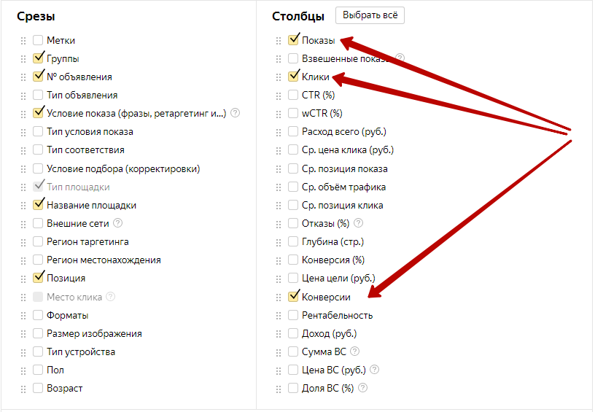The height and width of the screenshot is (412, 595).
Task: Click help icon next to Условие показа
Action: click(235, 113)
